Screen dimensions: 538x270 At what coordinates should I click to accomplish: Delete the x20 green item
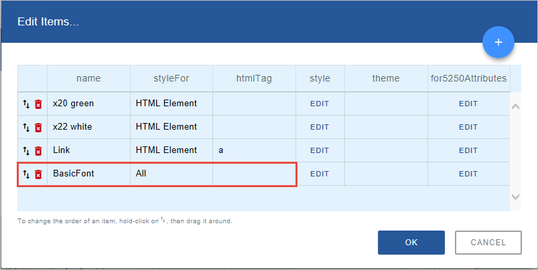click(x=38, y=104)
